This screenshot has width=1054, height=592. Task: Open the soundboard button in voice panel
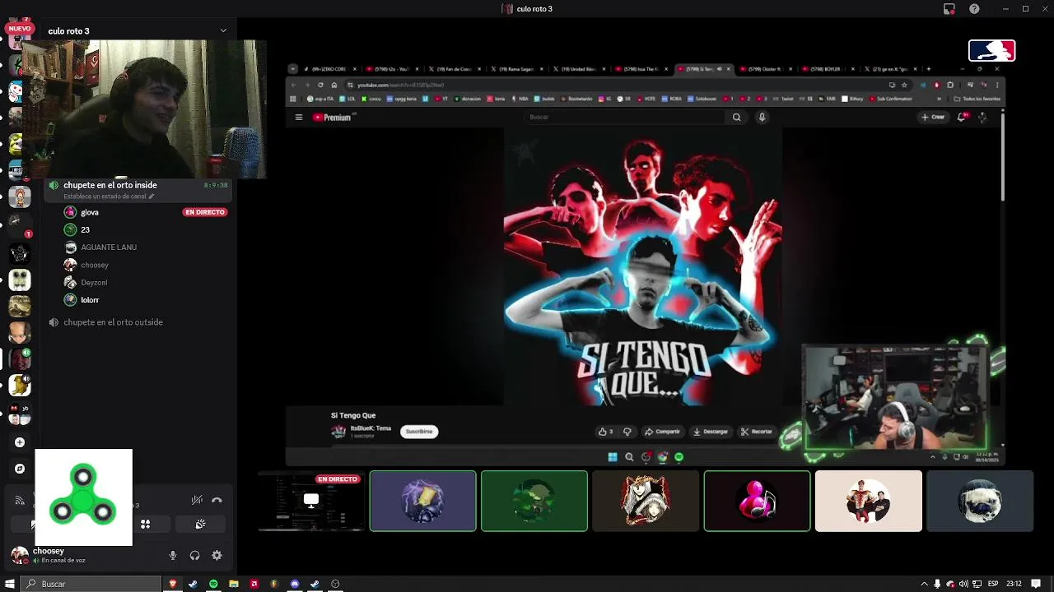click(x=200, y=524)
